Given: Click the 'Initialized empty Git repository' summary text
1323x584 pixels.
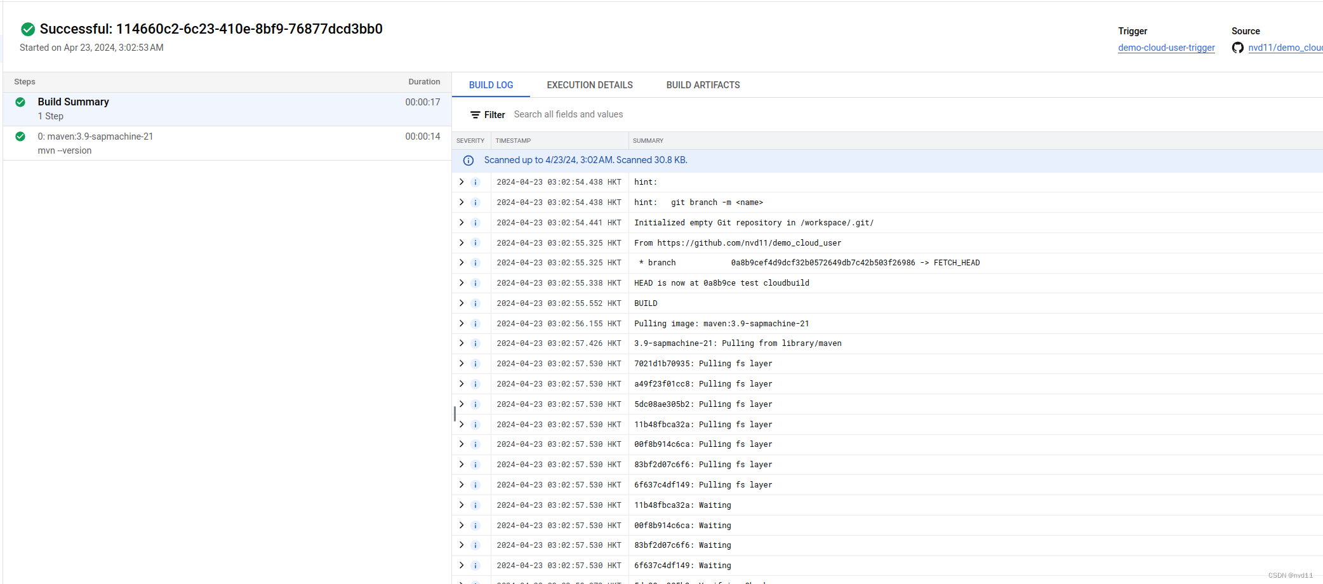Looking at the screenshot, I should click(754, 223).
